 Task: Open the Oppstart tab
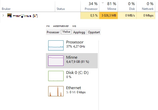[94, 32]
